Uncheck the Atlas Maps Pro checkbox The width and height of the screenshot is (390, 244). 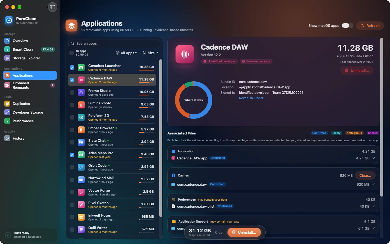click(72, 155)
